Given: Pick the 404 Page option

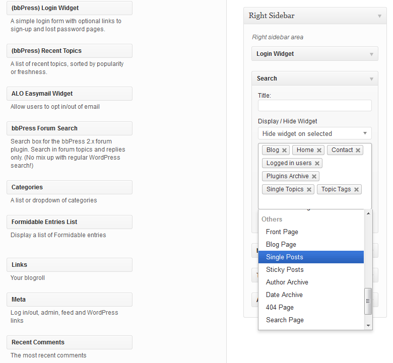Looking at the screenshot, I should point(311,308).
